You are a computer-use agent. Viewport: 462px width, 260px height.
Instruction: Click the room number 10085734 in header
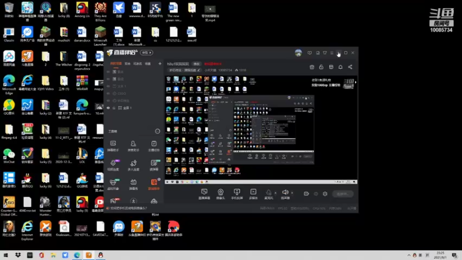225,70
